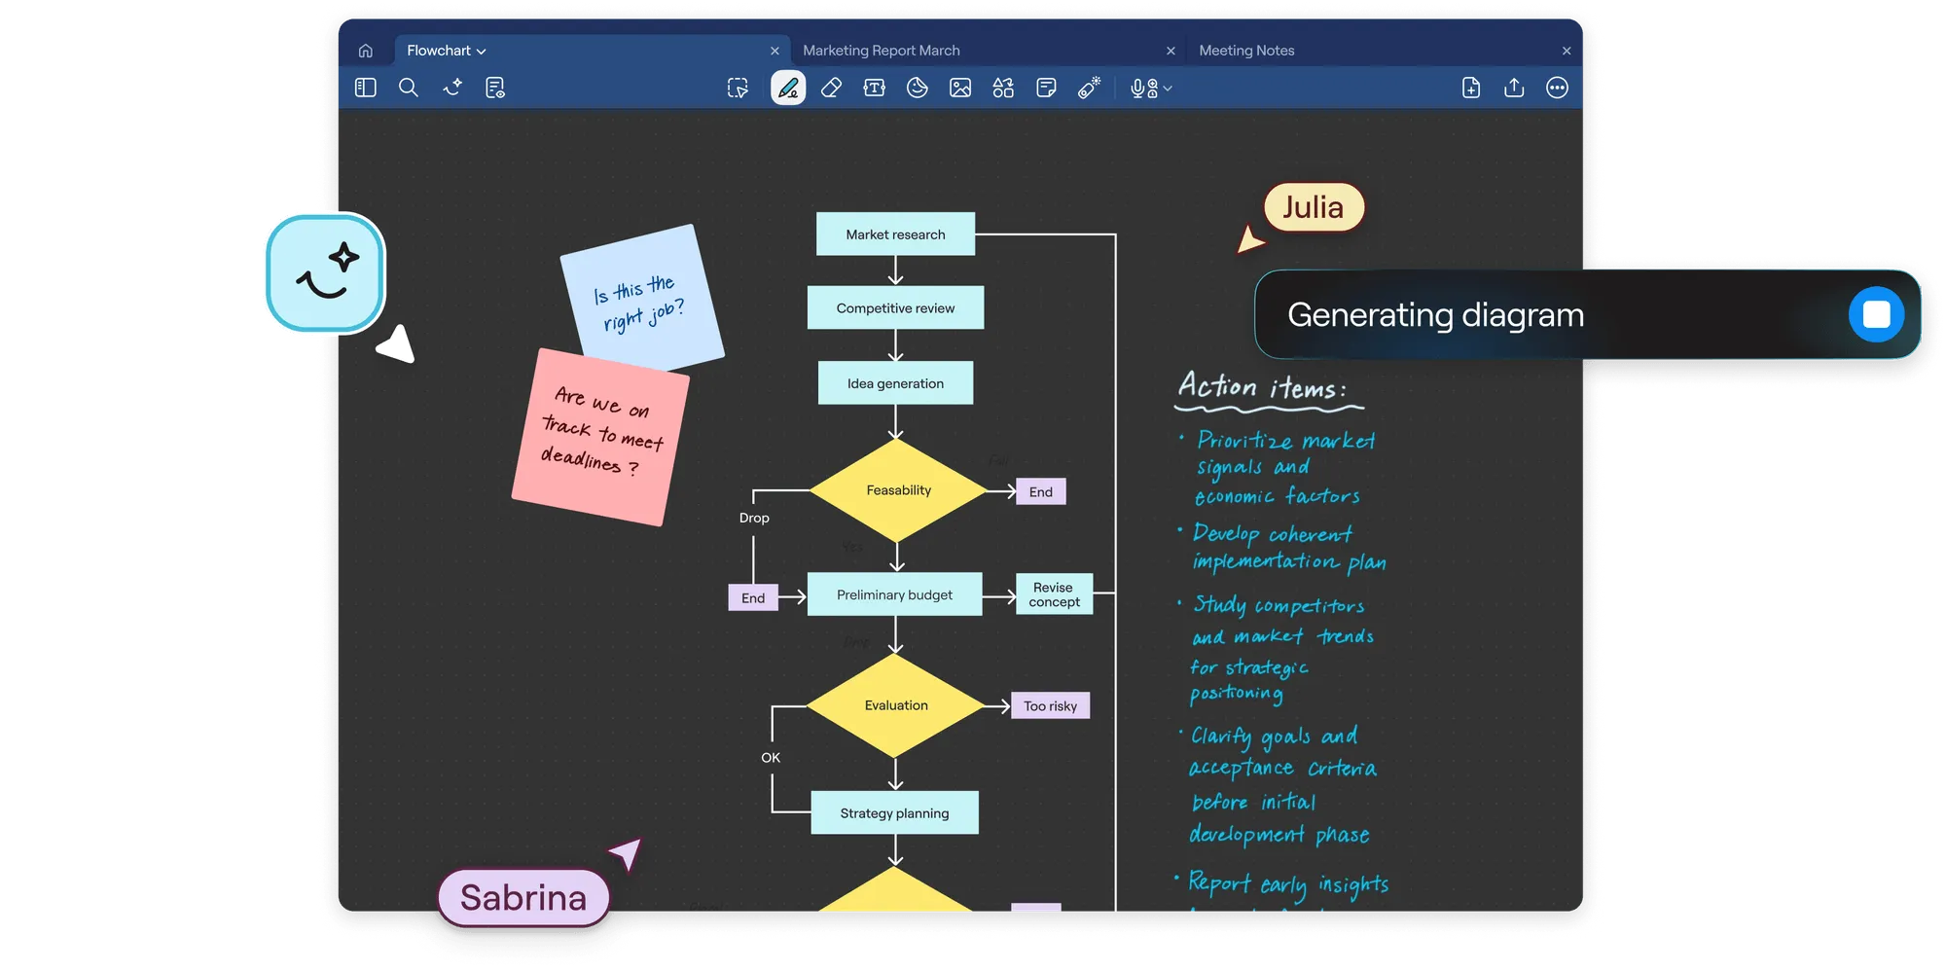Open the more options menu
1946x971 pixels.
pyautogui.click(x=1557, y=88)
